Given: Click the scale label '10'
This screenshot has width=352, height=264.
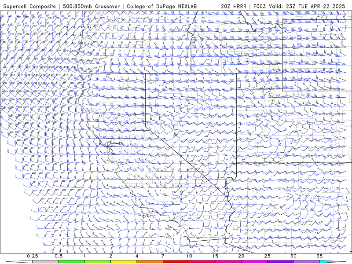Looking at the screenshot, I should [189, 256].
